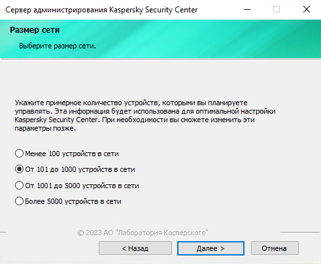
Task: Click the label text 'От 1001 до 5000 устройств в сети'
Action: tap(82, 186)
